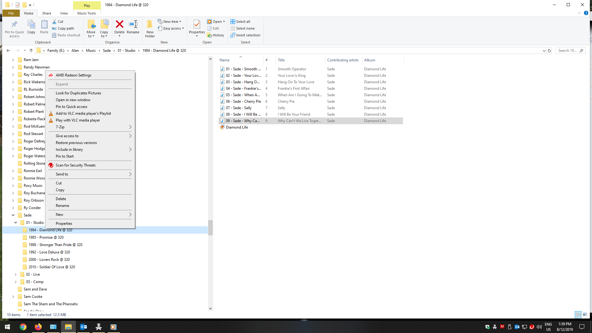This screenshot has width=592, height=333.
Task: Collapse the Sade folder tree node
Action: [13, 215]
